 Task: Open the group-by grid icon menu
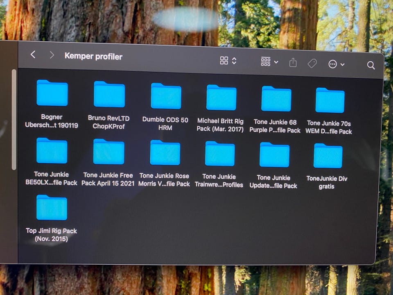pos(265,61)
